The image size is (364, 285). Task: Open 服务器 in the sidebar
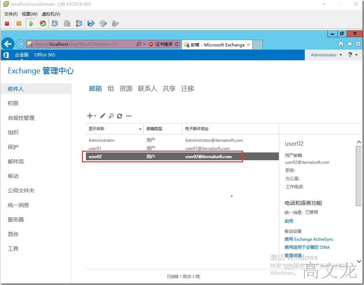click(16, 220)
